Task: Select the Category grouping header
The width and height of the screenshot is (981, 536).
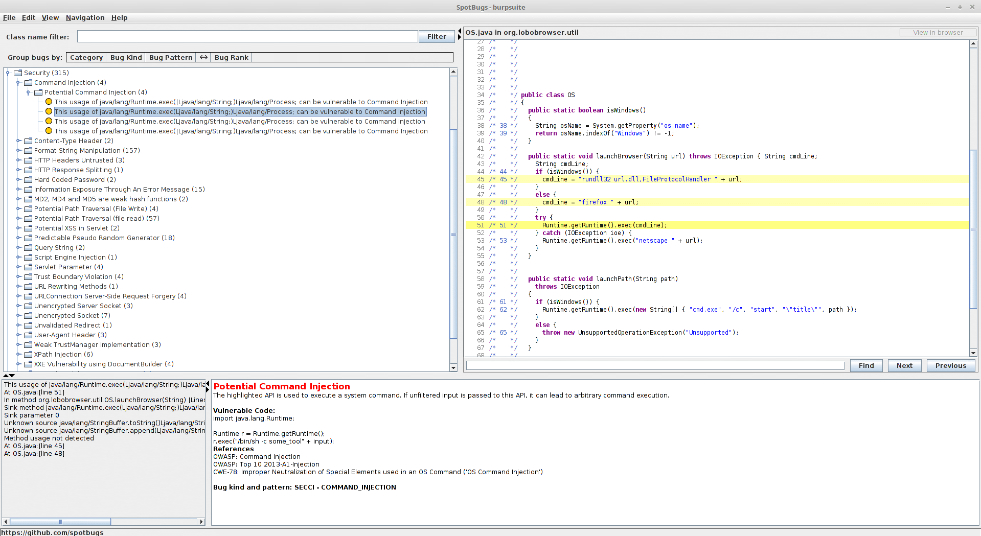Action: 86,57
